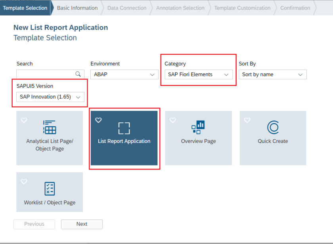This screenshot has height=244, width=333.
Task: Go to the Annotation Selection wizard step
Action: click(180, 8)
